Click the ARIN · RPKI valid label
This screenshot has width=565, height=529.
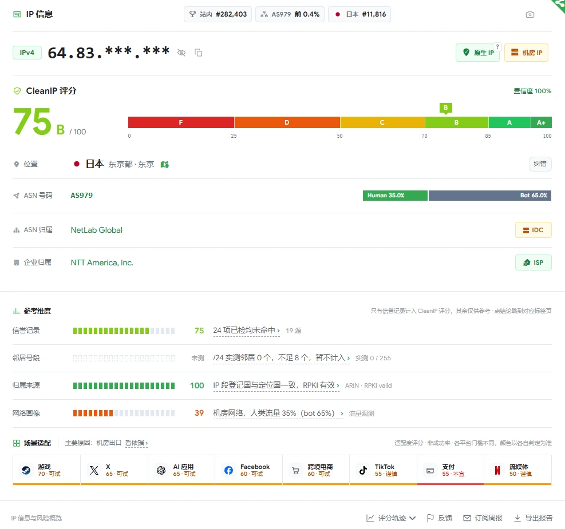(368, 386)
